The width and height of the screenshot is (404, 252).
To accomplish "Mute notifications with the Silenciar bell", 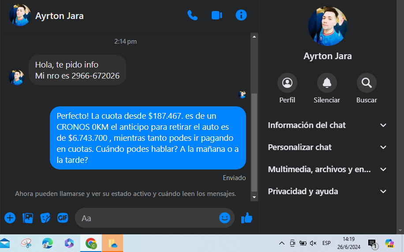I will pos(327,83).
